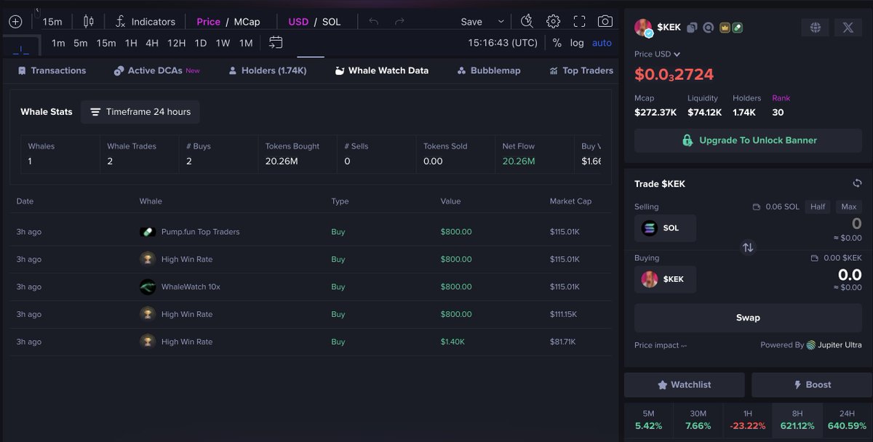Click the gold crown badge icon
This screenshot has width=873, height=442.
725,28
